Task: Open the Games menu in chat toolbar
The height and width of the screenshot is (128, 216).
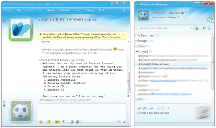Action: (50, 10)
